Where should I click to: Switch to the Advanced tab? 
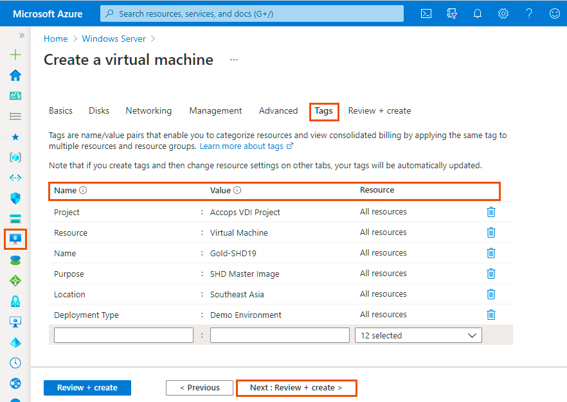[x=278, y=111]
